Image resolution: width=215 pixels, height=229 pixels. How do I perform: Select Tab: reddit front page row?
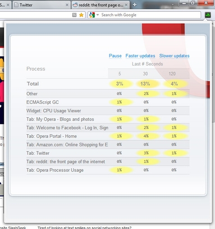pos(108,162)
